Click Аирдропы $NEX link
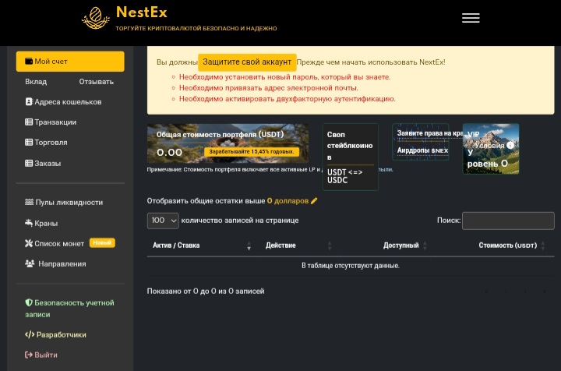 pos(422,150)
